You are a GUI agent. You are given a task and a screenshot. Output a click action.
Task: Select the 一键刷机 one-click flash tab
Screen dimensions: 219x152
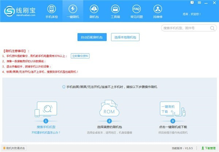pos(73,11)
